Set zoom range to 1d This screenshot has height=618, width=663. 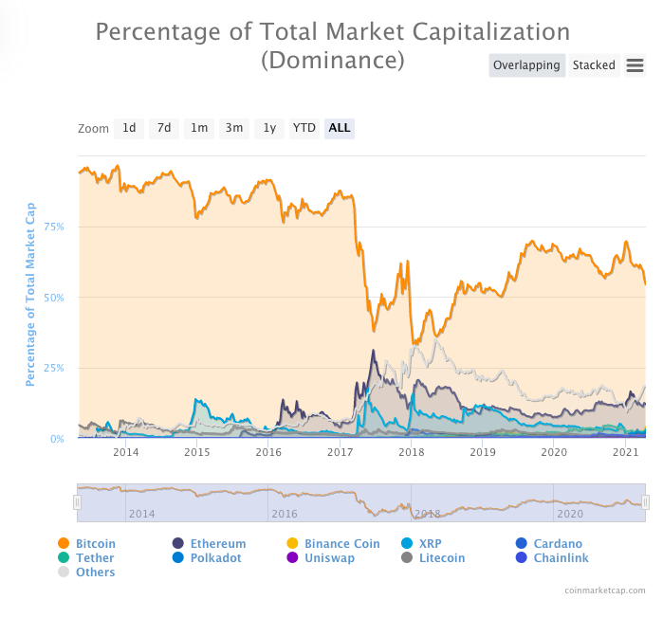click(x=129, y=128)
